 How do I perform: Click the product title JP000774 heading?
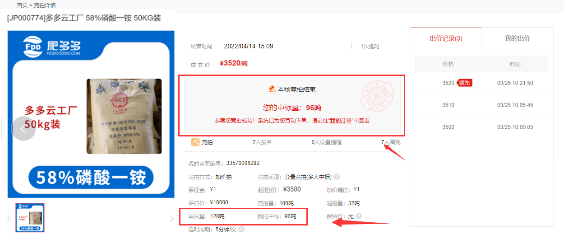pyautogui.click(x=84, y=18)
